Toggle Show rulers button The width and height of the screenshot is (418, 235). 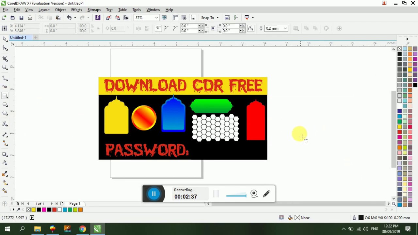175,18
